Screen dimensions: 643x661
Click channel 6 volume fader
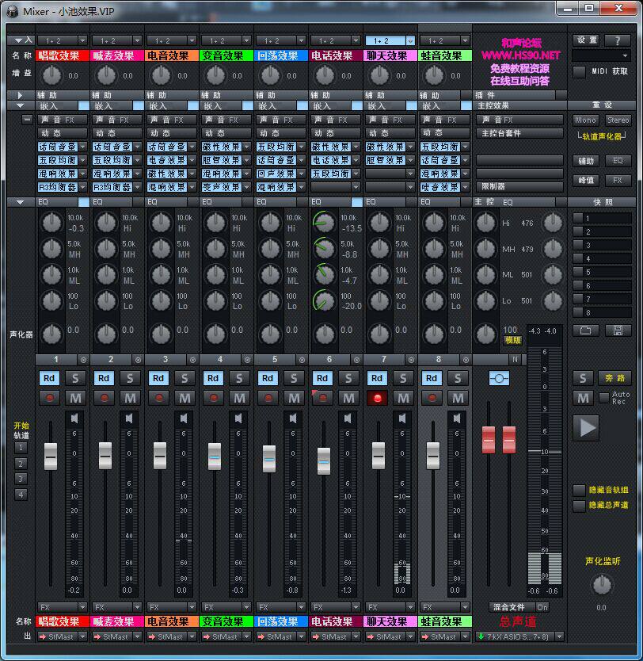click(x=323, y=461)
